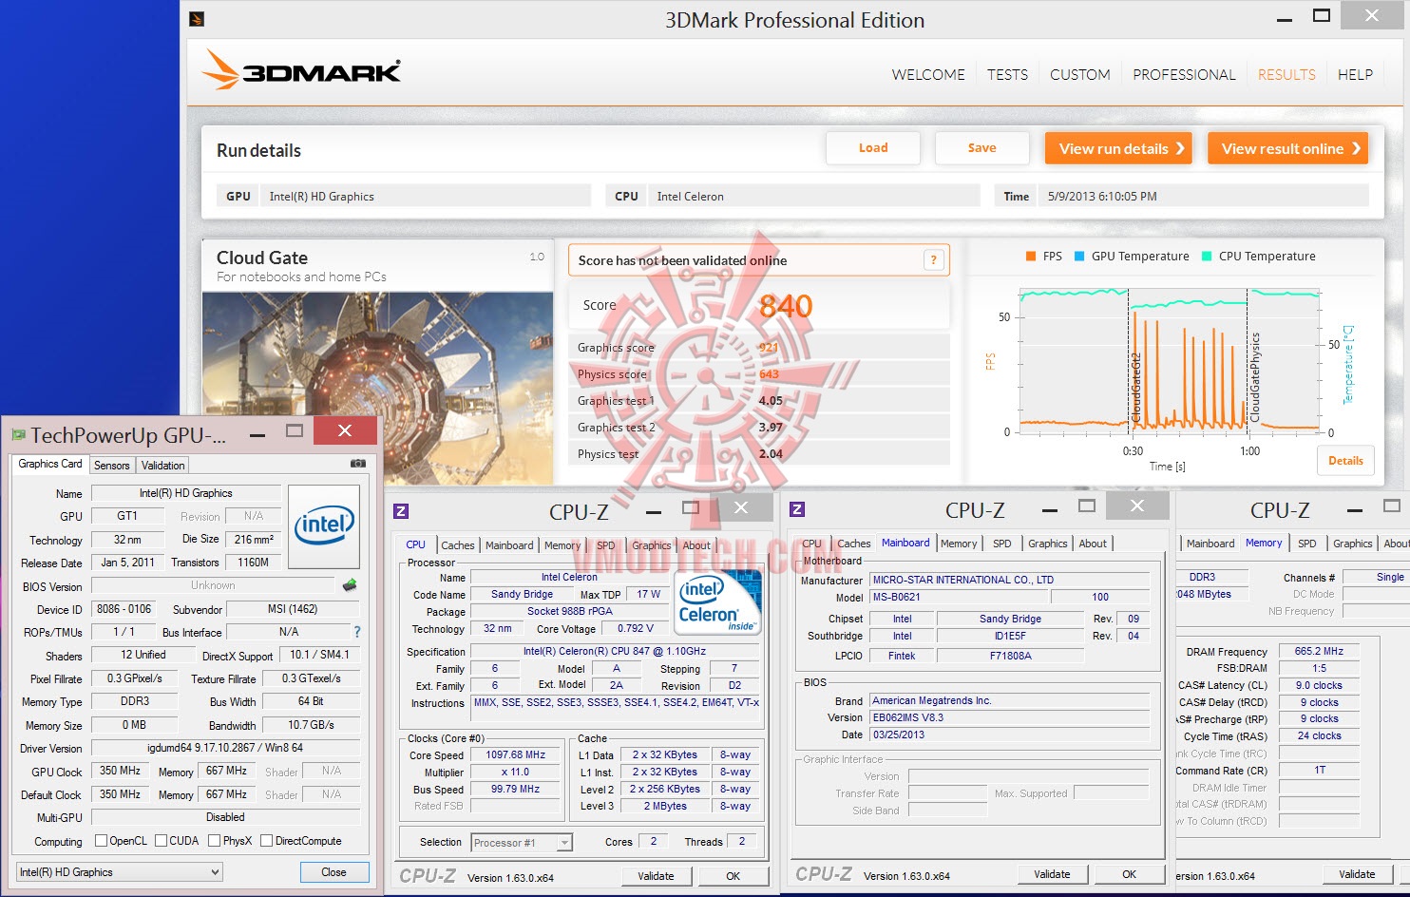Screen dimensions: 1410x897
Task: Close the TechPowerUp GPU-Z window with red X
Action: coord(345,430)
